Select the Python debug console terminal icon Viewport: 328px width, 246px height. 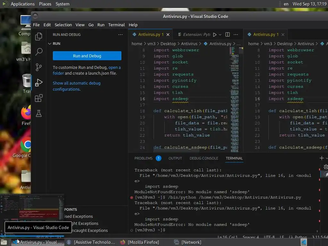(x=325, y=167)
